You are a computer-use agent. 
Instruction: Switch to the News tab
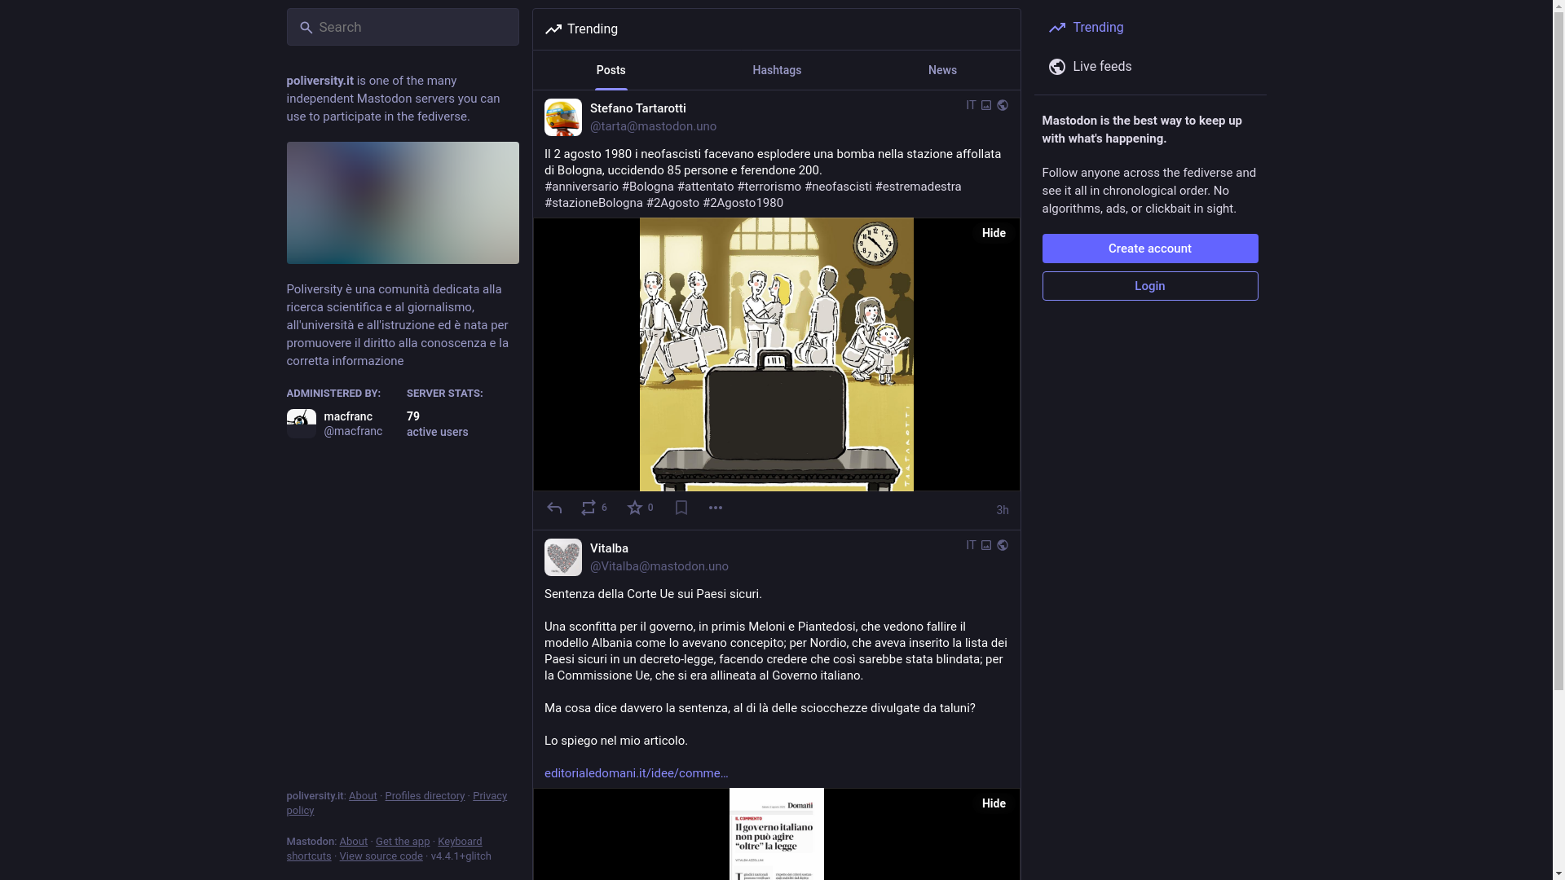pos(942,70)
